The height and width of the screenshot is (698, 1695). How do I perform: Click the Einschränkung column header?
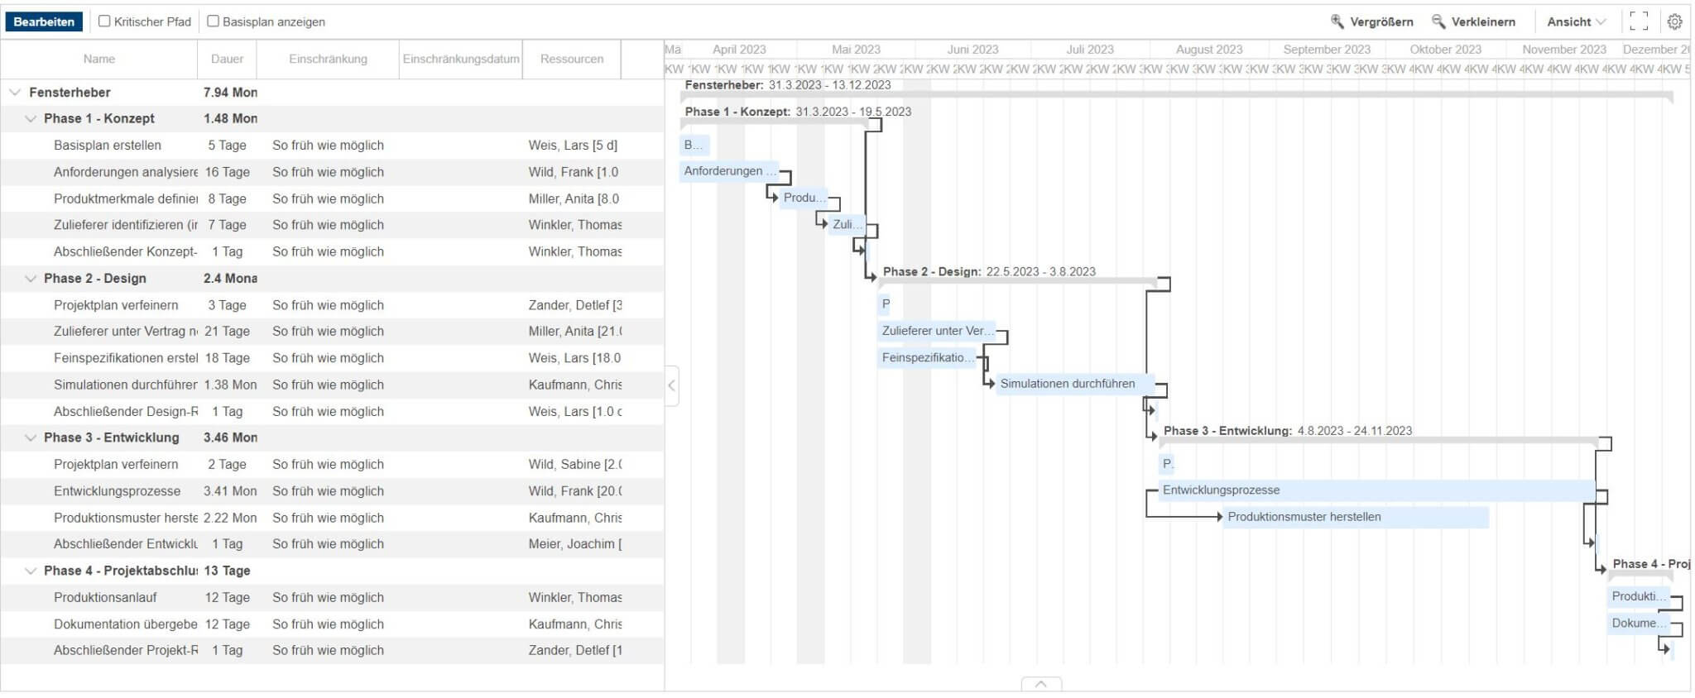[x=328, y=60]
